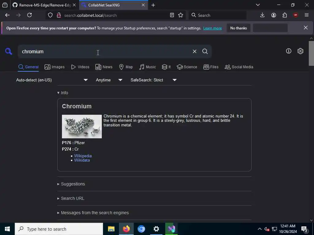Click the No thanks button

[x=239, y=28]
